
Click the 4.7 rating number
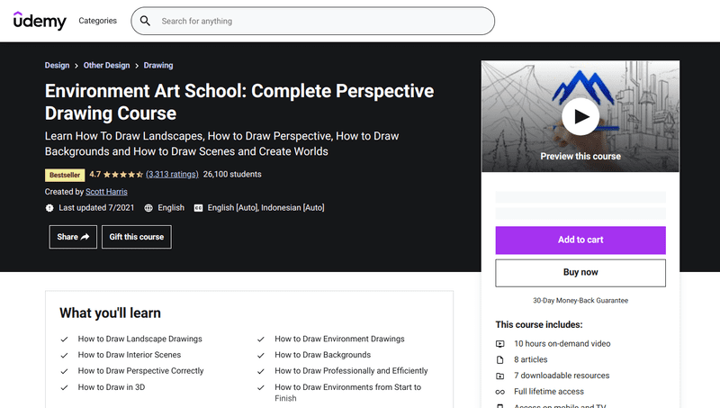pyautogui.click(x=95, y=175)
